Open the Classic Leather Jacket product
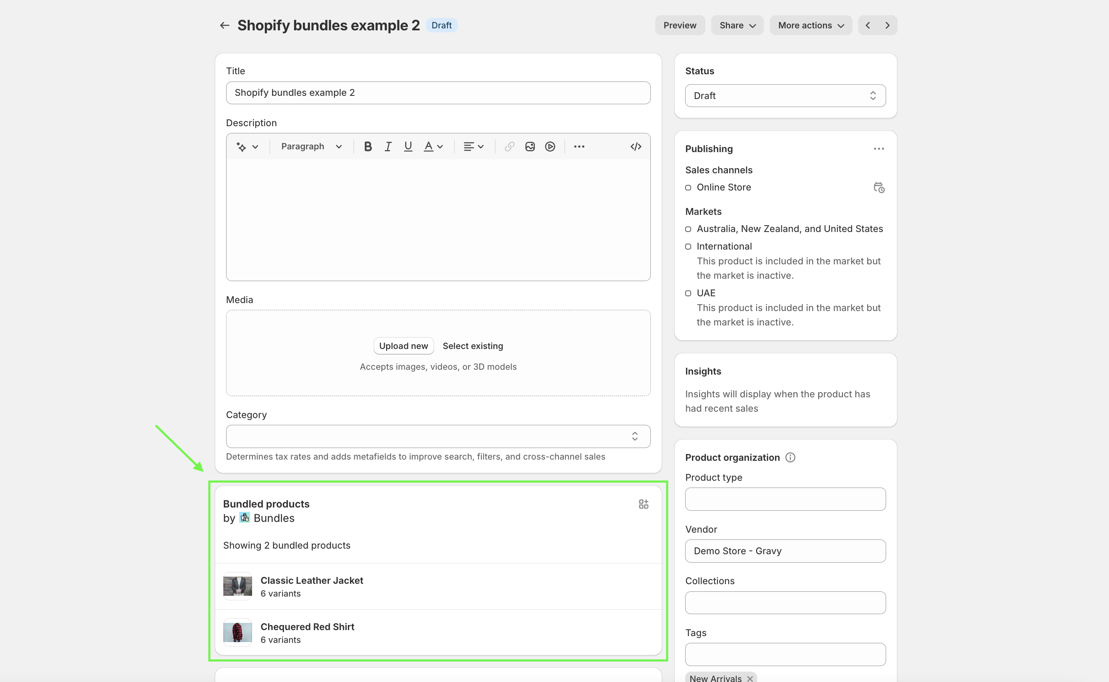The height and width of the screenshot is (682, 1109). [312, 581]
